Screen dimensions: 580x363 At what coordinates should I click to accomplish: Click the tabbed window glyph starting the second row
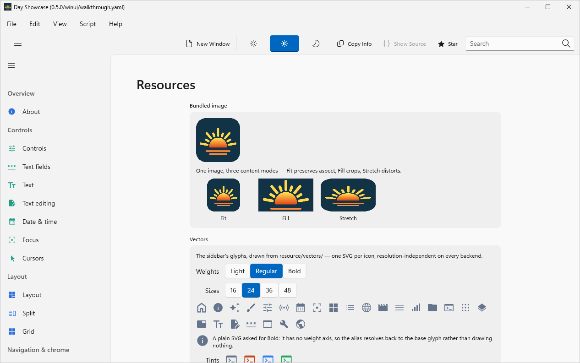[202, 324]
